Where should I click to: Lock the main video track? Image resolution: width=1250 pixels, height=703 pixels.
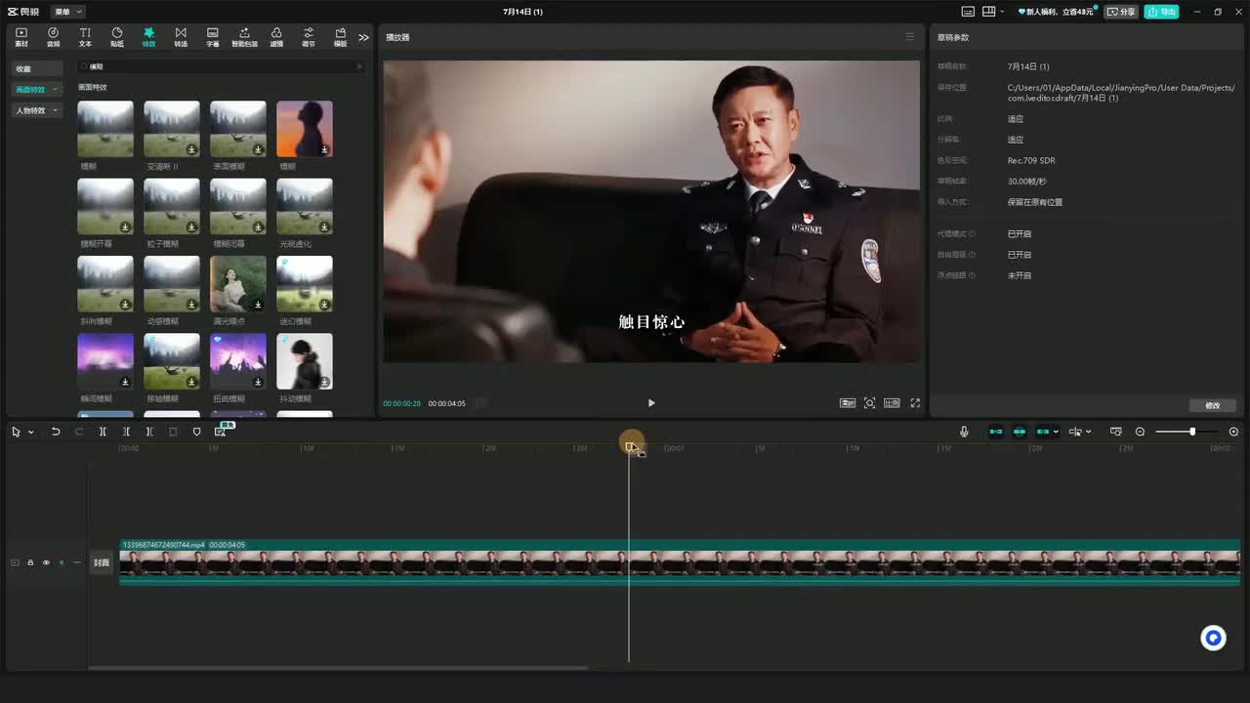(30, 562)
